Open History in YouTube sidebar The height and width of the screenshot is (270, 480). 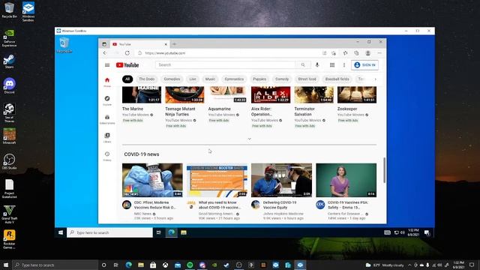click(107, 156)
